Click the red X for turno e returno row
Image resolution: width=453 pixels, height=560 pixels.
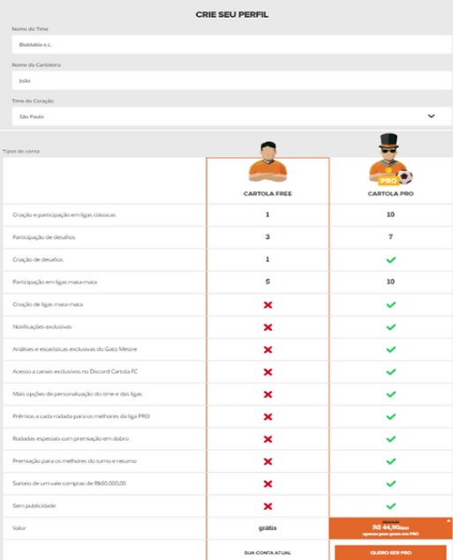268,461
